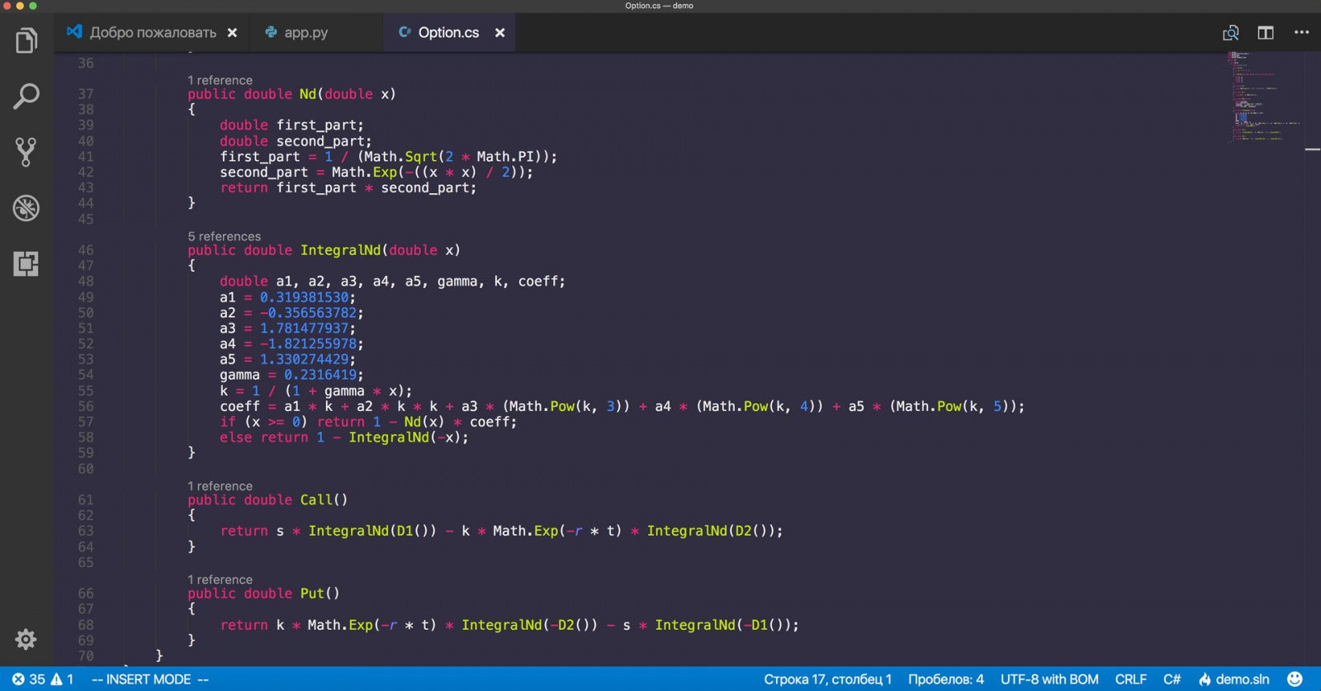
Task: Click the value 0.2316419 for gamma
Action: tap(320, 375)
